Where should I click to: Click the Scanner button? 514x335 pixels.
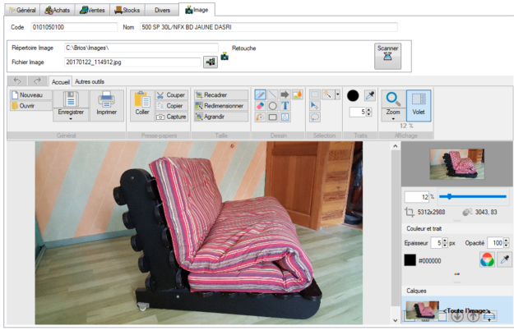(x=386, y=54)
